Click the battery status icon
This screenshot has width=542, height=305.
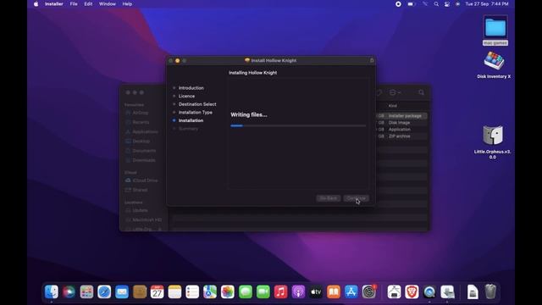click(x=411, y=4)
